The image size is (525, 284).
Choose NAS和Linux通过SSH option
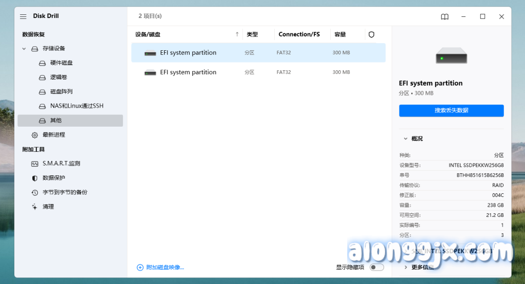pyautogui.click(x=76, y=106)
